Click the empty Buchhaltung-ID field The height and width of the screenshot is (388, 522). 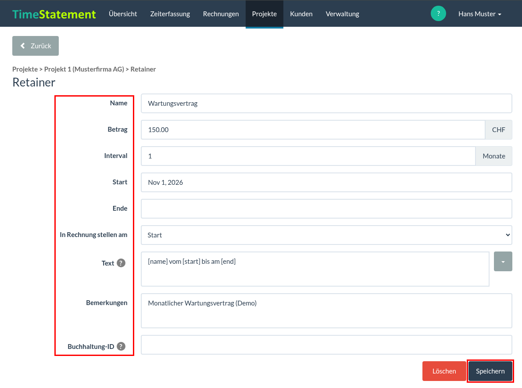click(x=326, y=345)
